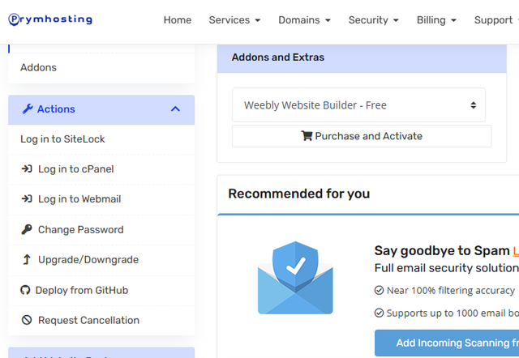The image size is (519, 358).
Task: Click Add Incoming Scanning button
Action: coord(446,343)
